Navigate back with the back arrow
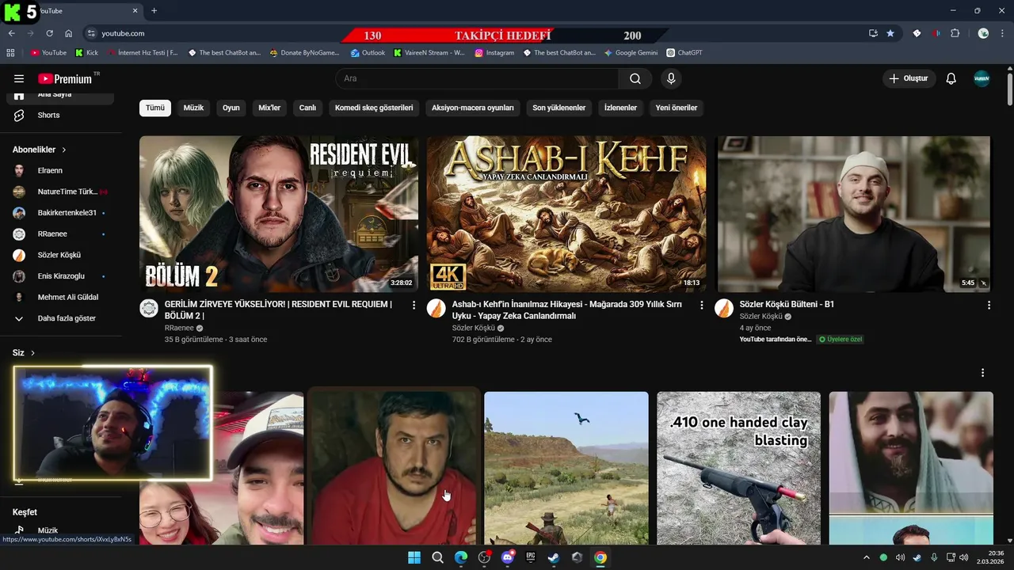This screenshot has height=570, width=1014. [11, 33]
